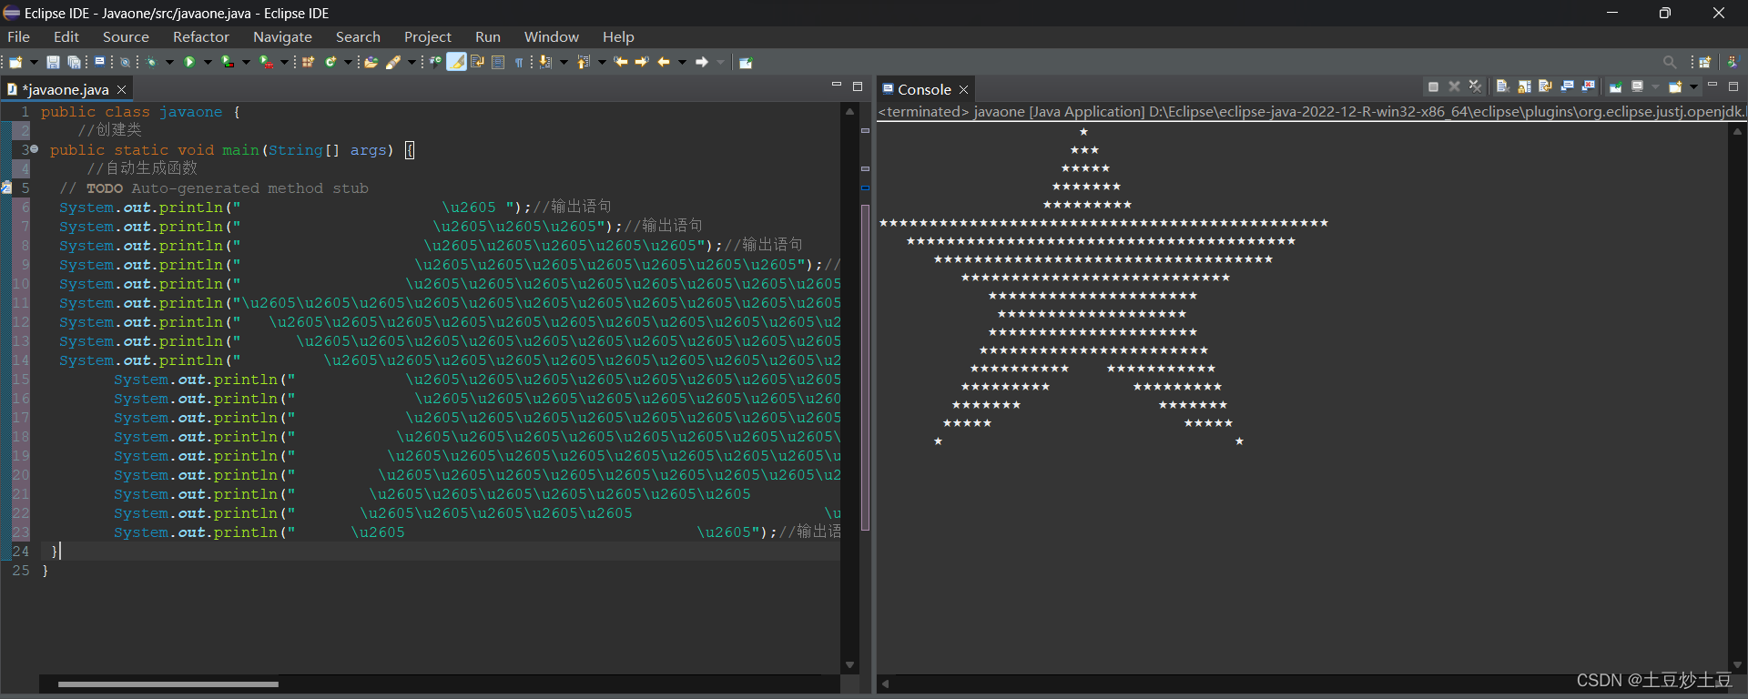Screen dimensions: 1748x699
Task: Open the Access Commands search magnifier
Action: coord(1670,62)
